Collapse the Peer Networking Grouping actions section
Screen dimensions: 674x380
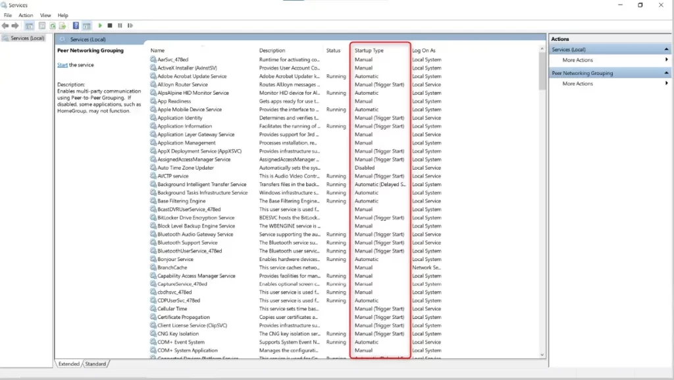[666, 73]
